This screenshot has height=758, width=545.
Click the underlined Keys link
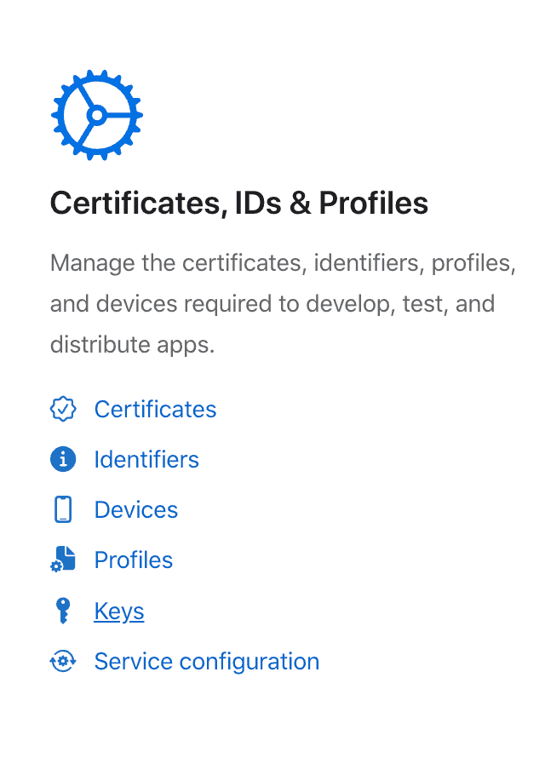pos(118,611)
